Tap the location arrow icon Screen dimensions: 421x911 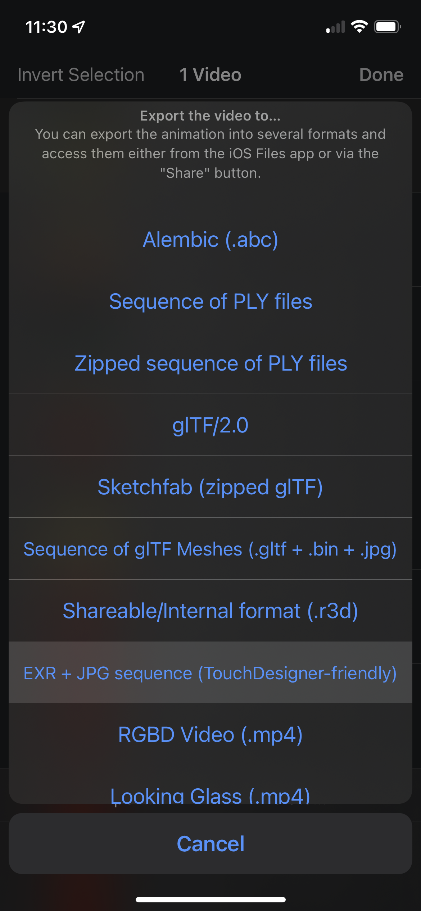pos(78,27)
